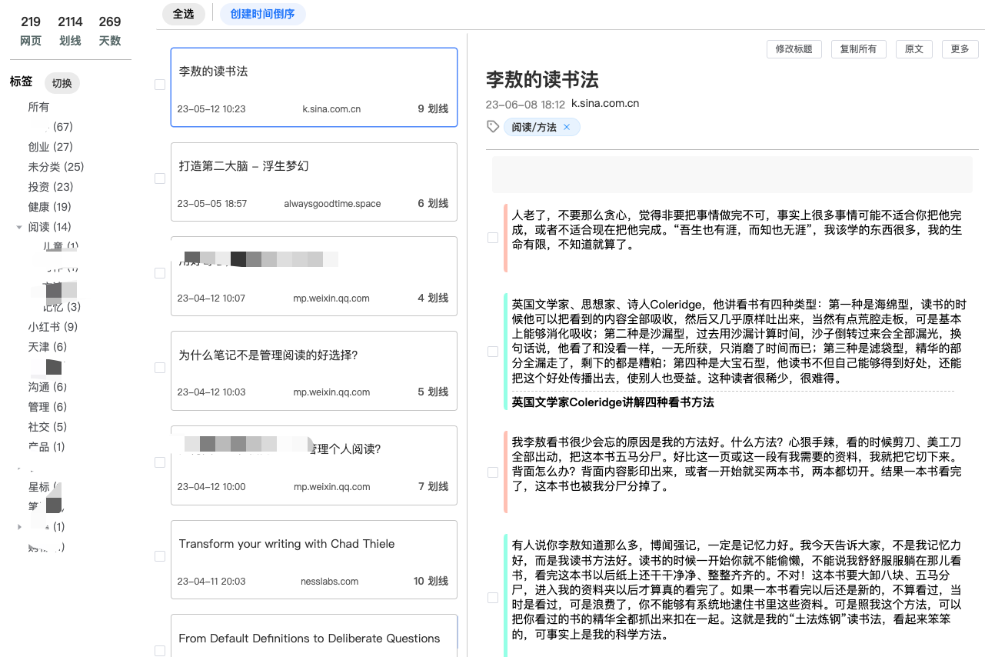Select checkbox of the Coleridge highlight

pyautogui.click(x=493, y=352)
